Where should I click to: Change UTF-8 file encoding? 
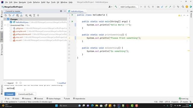click(167, 102)
